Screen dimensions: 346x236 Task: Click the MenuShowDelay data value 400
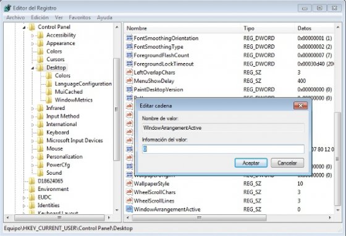(x=302, y=81)
